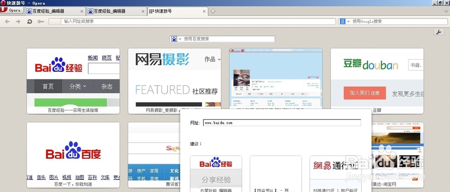The image size is (450, 192).
Task: Open the 淘宝网 speed dial thumbnail
Action: 397,155
